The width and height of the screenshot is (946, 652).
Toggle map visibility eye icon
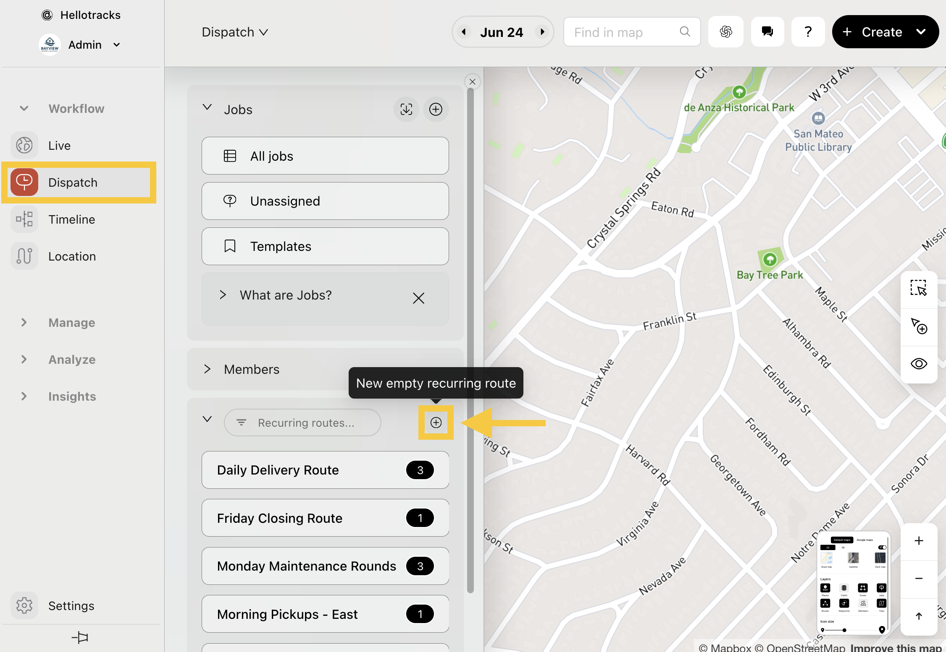click(x=919, y=364)
